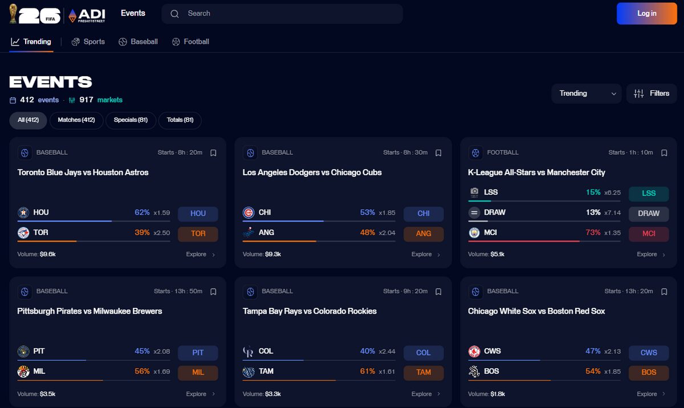Click the baseball icon on the Blue Jays vs Astros card
The width and height of the screenshot is (684, 408).
click(25, 153)
